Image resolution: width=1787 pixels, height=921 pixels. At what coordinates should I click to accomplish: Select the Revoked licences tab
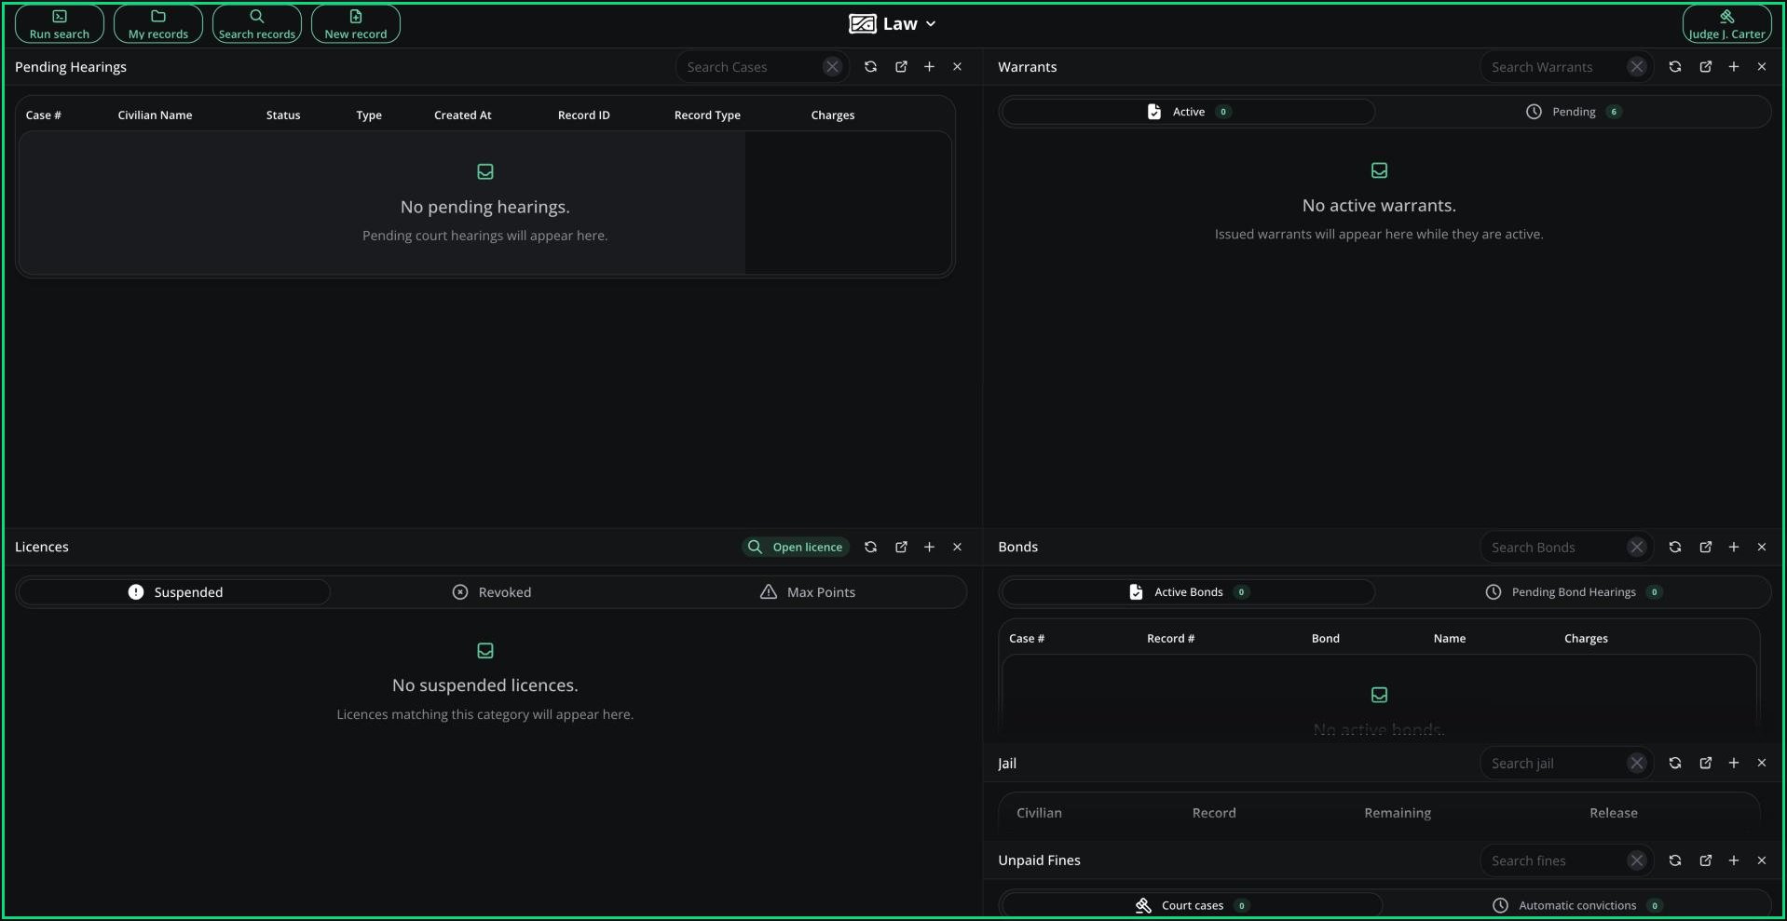(x=491, y=592)
